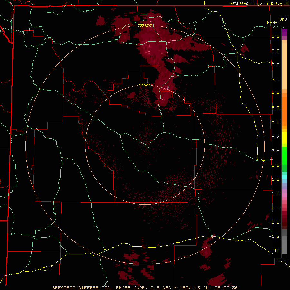The width and height of the screenshot is (290, 290).
Task: Click the 8.2 scale value
Action: coord(275,65)
